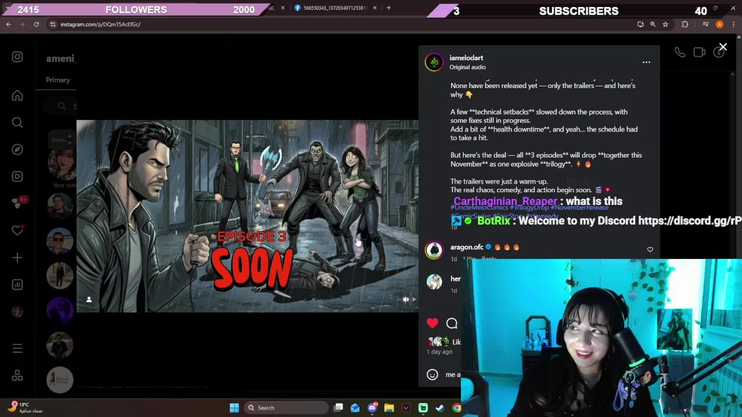
Task: Open the Dashboard chart icon in sidebar
Action: (17, 284)
